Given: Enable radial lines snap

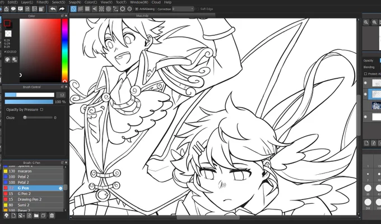Looking at the screenshot, I should pos(101,9).
